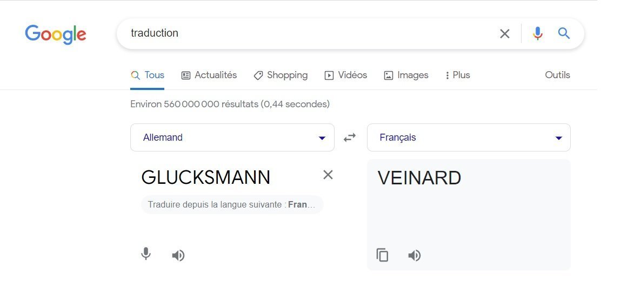Dictate source text using the gray microphone icon

pos(146,254)
